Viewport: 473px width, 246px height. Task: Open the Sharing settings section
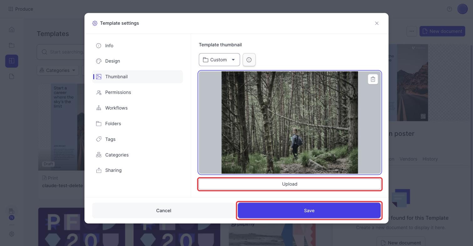click(137, 170)
